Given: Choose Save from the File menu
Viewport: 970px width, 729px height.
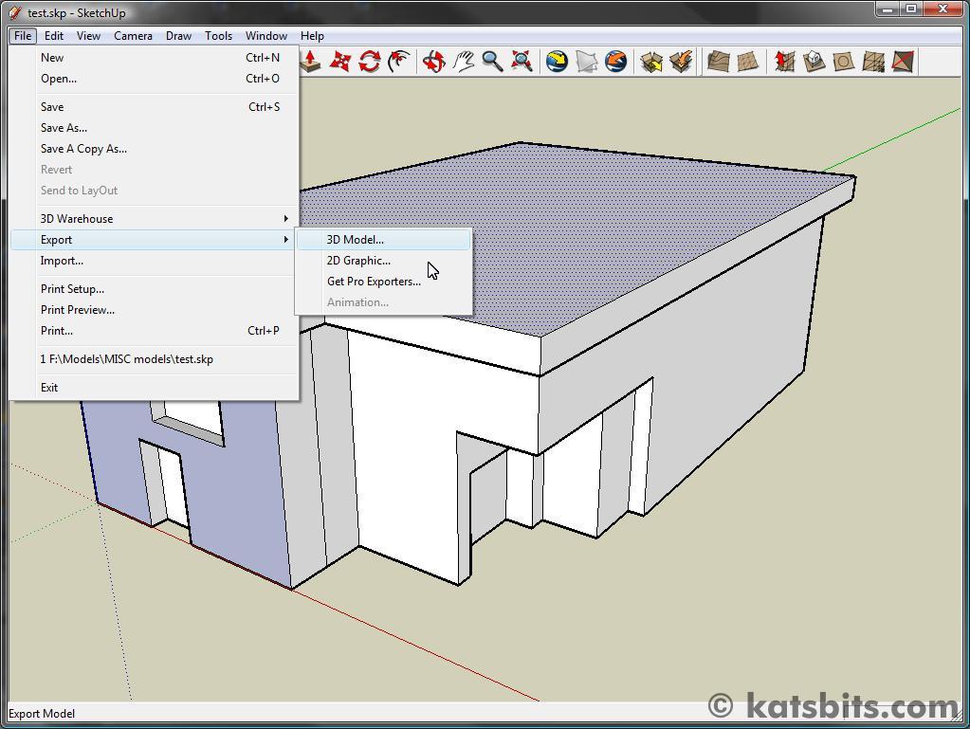Looking at the screenshot, I should click(154, 107).
